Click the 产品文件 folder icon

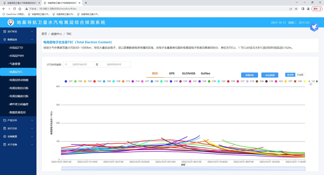[5, 120]
